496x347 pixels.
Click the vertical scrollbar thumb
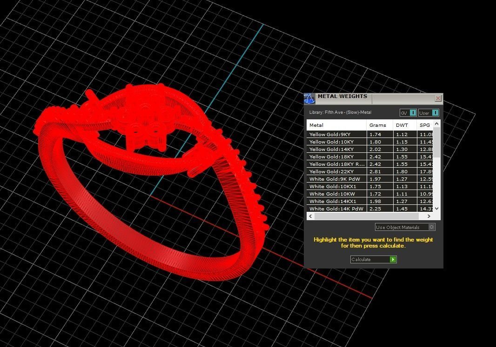437,142
